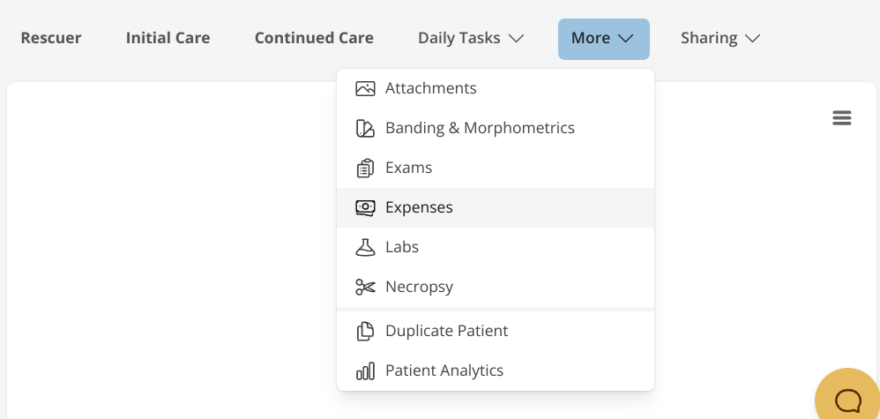Open the hamburger menu icon
This screenshot has width=880, height=419.
(842, 118)
